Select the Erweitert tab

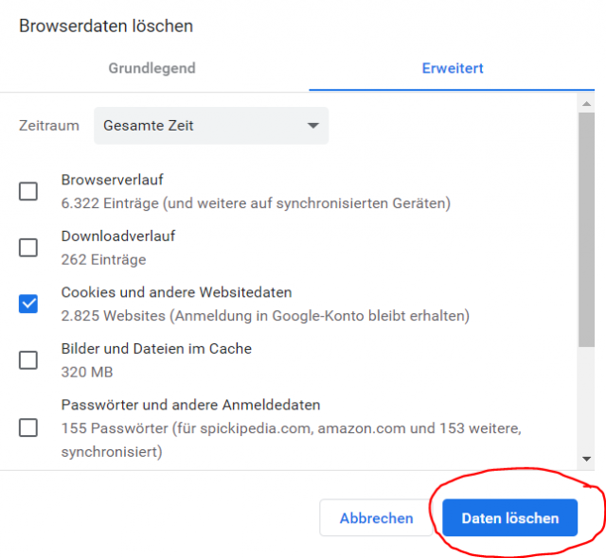click(x=453, y=68)
